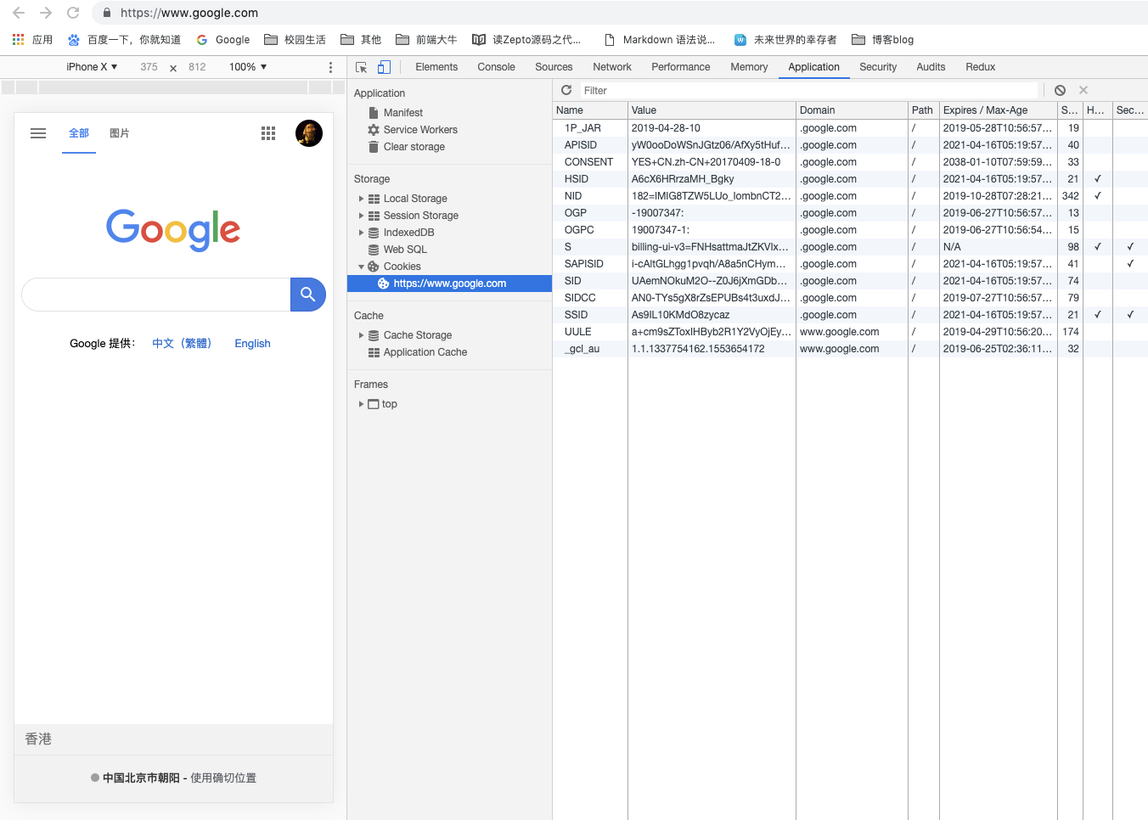Collapse the Cookies tree node
The image size is (1148, 820).
pos(361,267)
